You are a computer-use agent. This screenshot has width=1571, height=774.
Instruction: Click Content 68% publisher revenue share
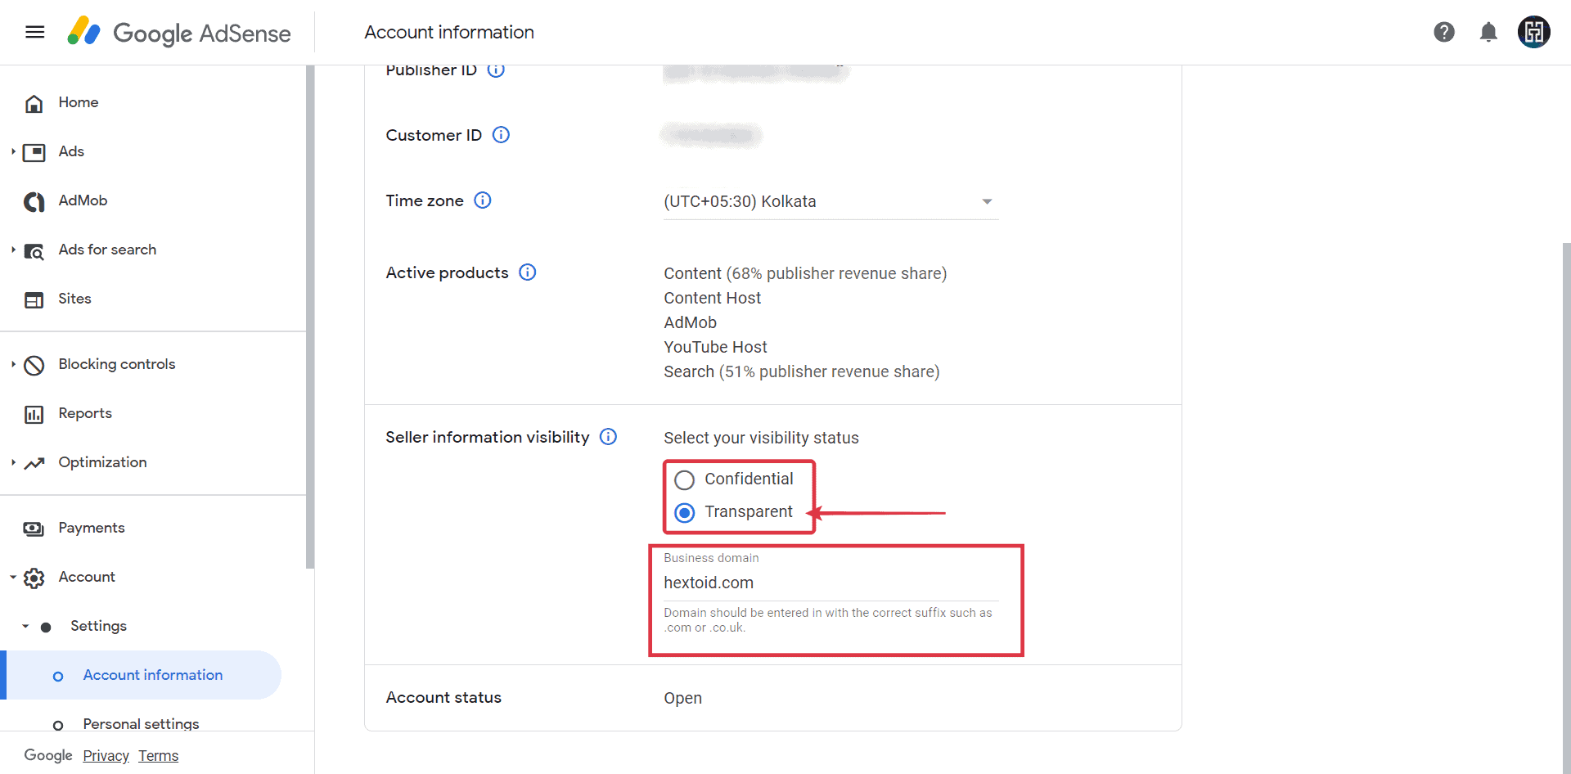pyautogui.click(x=805, y=273)
